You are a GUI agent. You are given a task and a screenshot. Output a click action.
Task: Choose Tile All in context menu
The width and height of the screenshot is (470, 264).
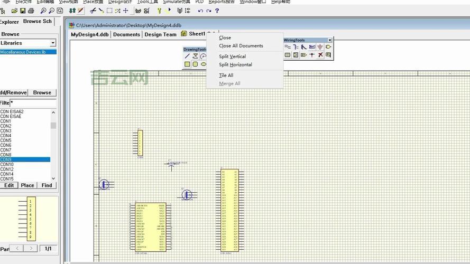[226, 76]
